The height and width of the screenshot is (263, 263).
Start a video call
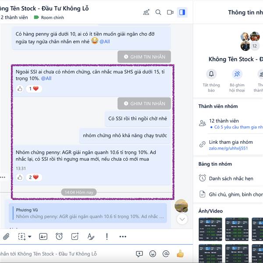pyautogui.click(x=170, y=12)
